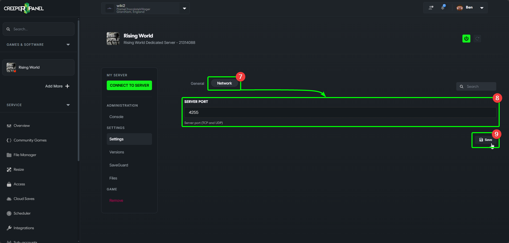Click the Remove game link
Viewport: 509px width, 243px height.
pyautogui.click(x=116, y=200)
